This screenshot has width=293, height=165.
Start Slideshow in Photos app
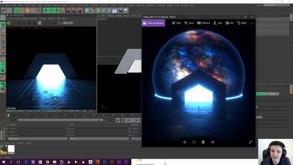204,23
